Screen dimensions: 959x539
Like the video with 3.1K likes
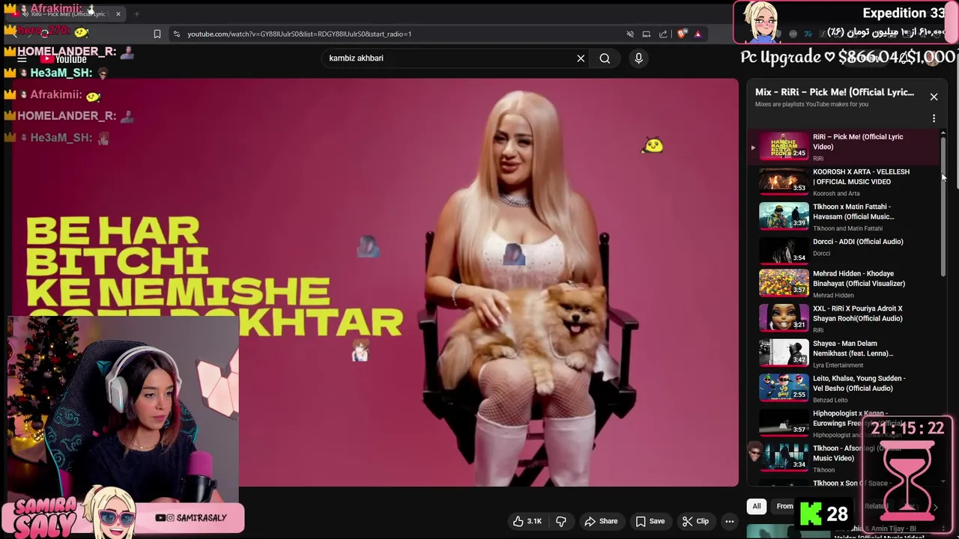(x=527, y=521)
